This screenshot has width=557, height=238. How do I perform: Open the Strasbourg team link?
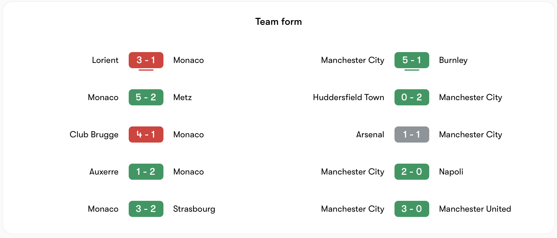click(x=194, y=209)
